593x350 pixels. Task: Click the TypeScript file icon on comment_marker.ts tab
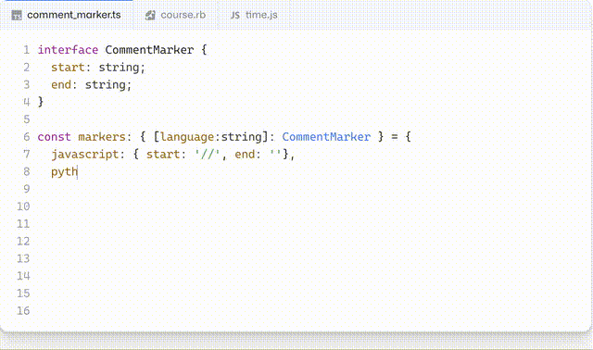coord(17,15)
